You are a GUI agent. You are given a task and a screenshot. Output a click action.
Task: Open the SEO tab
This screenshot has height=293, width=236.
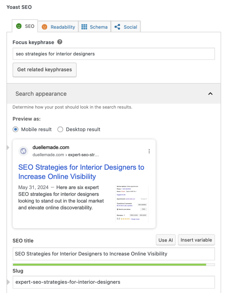(x=25, y=26)
